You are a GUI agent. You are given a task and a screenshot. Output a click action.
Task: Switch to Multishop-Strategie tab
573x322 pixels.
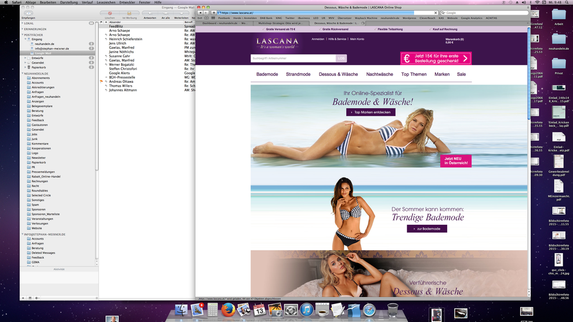tap(280, 23)
